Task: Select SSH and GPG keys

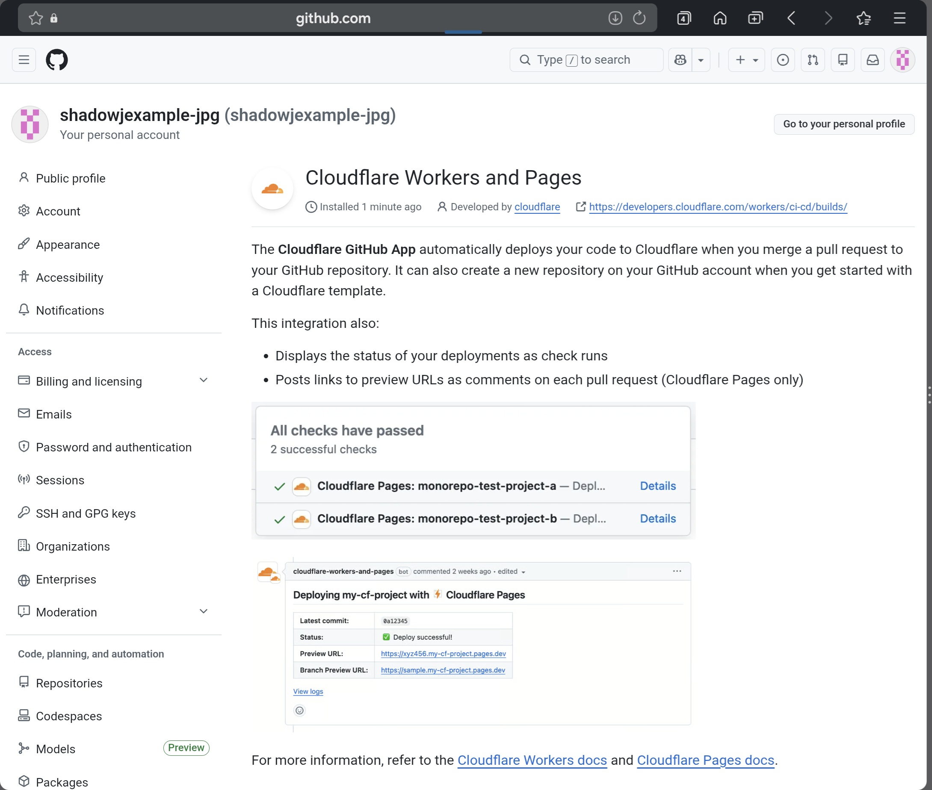Action: (x=86, y=513)
